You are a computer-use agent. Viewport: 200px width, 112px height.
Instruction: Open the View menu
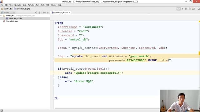click(11, 5)
